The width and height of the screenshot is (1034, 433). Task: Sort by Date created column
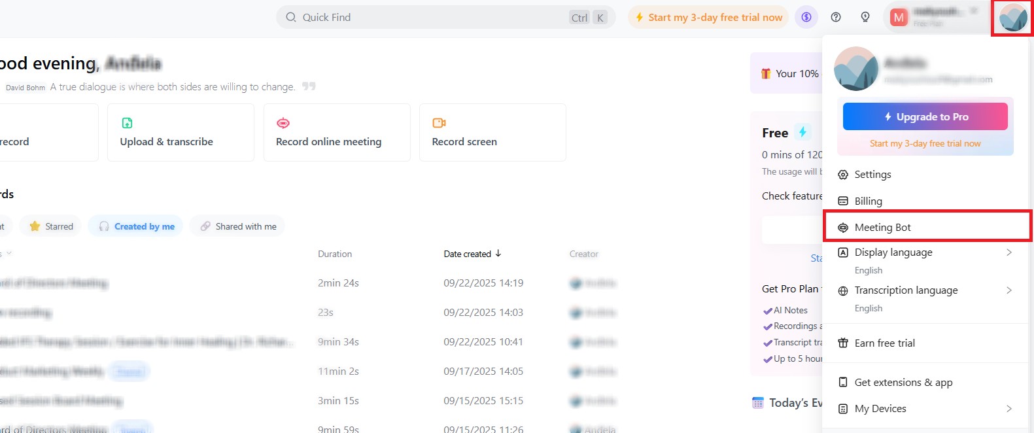[x=472, y=254]
